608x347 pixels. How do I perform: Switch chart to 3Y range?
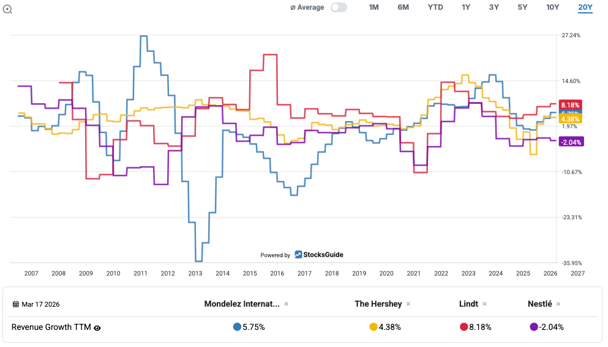(494, 7)
